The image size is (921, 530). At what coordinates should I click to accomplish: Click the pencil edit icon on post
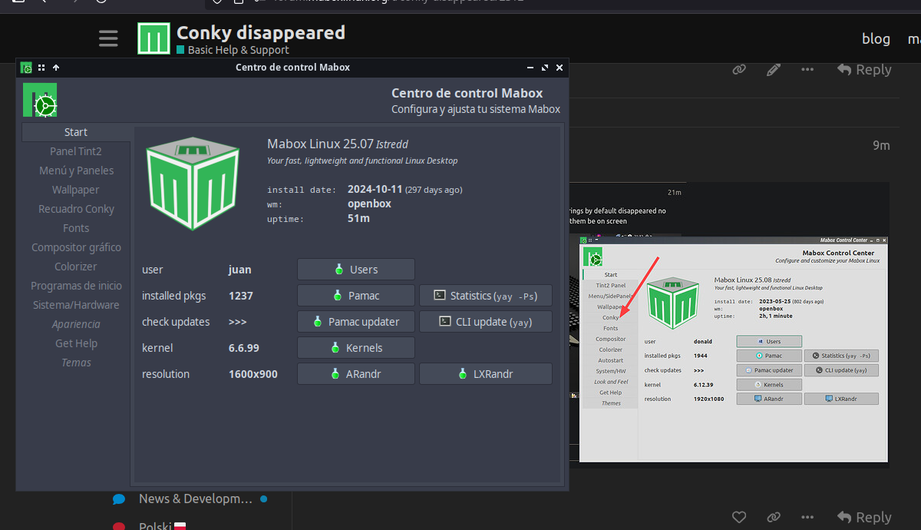click(x=774, y=70)
